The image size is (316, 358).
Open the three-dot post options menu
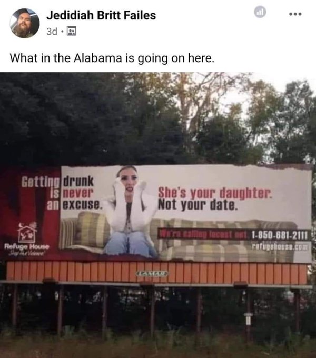[x=295, y=14]
